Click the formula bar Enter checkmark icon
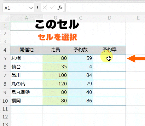The height and width of the screenshot is (126, 145). tap(52, 8)
